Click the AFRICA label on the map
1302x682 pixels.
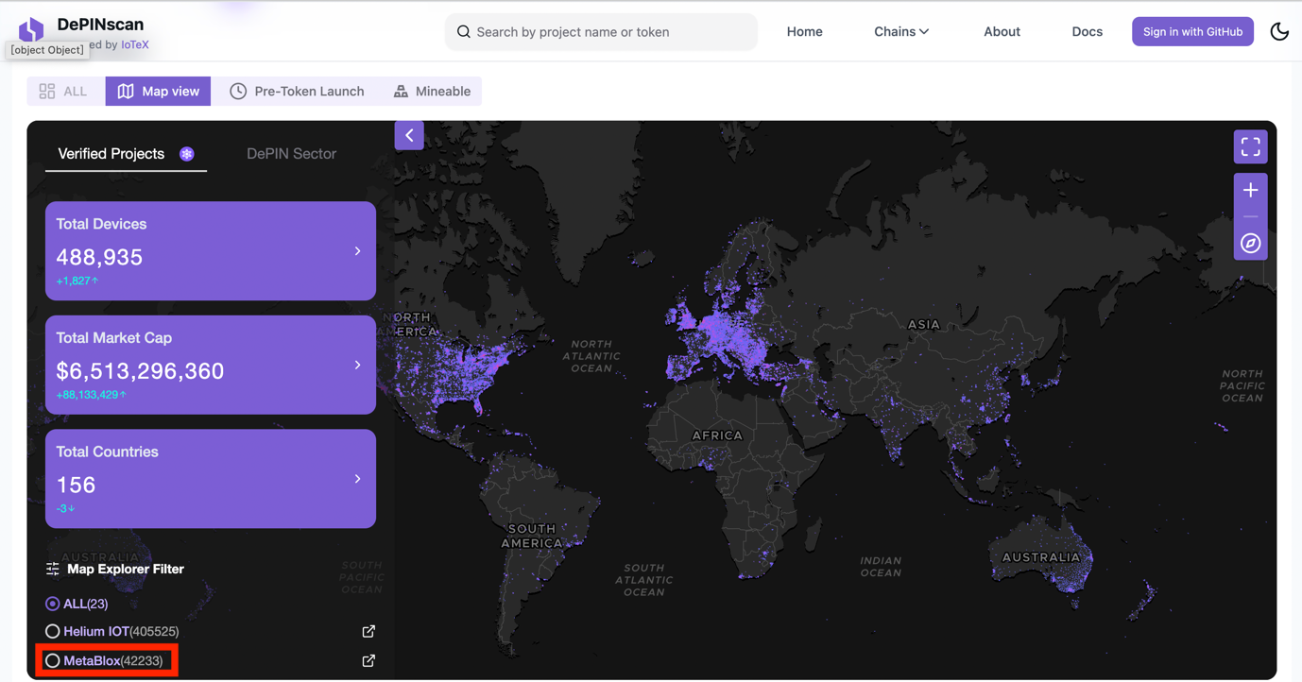(717, 435)
